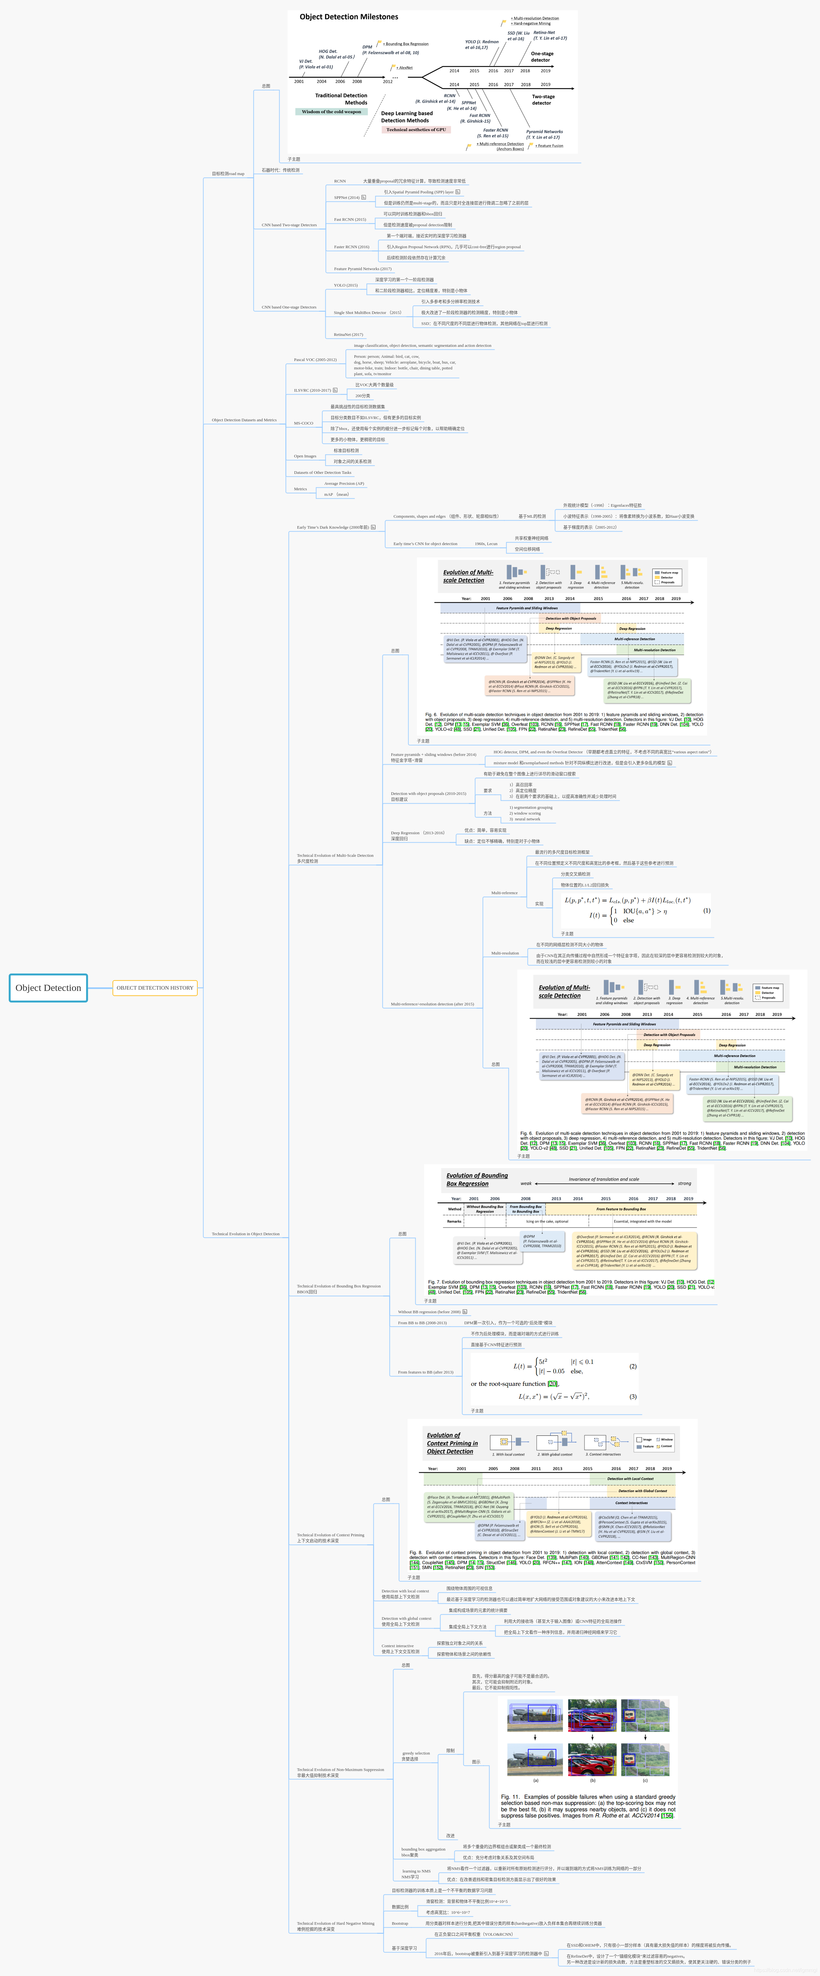Select Technical Evolution of Context Priming node
Viewport: 820px width, 1976px height.
pos(331,1537)
